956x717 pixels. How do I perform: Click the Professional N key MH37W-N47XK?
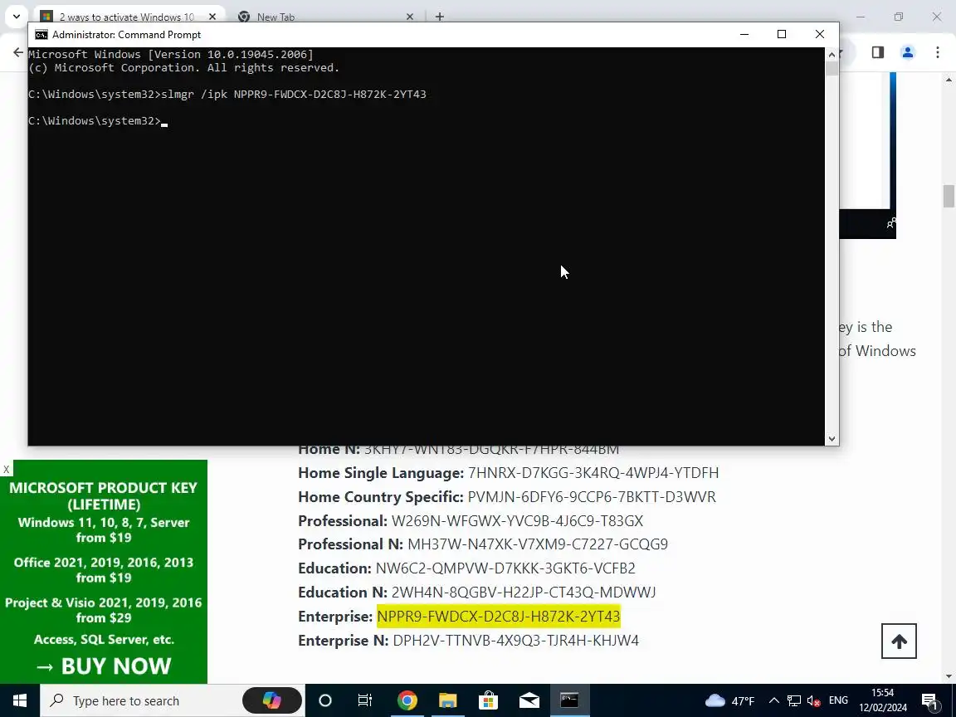tap(537, 544)
